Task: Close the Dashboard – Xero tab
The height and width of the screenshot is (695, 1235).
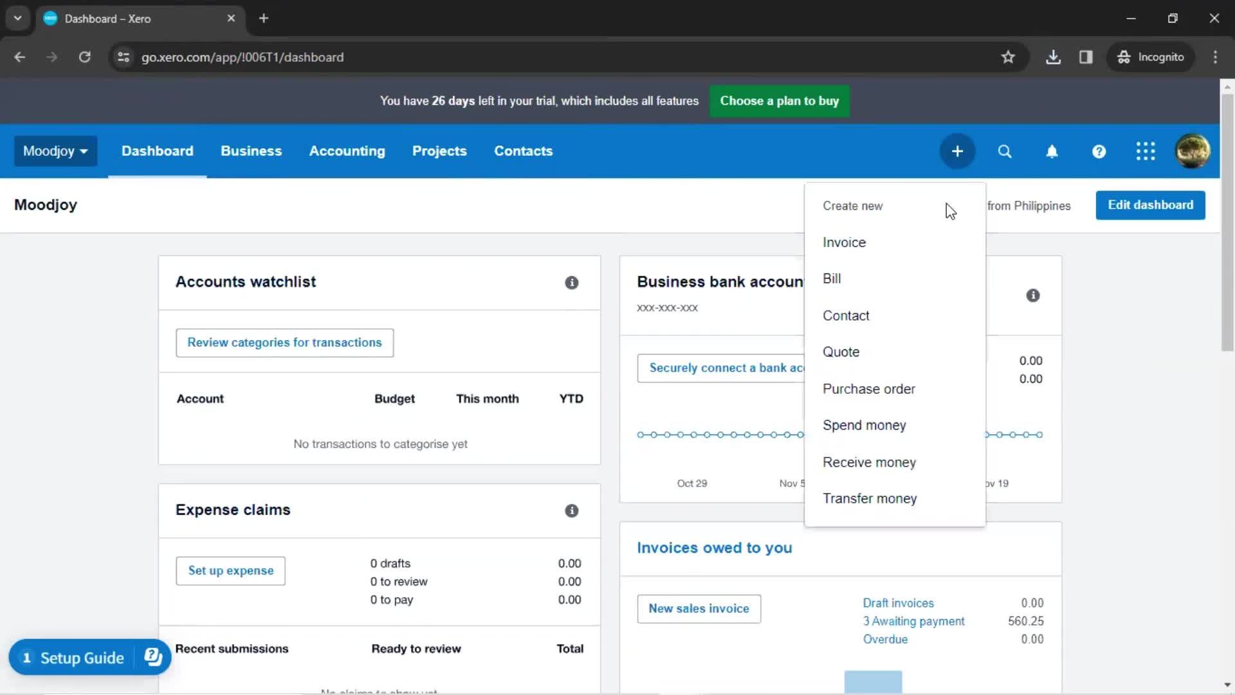Action: [231, 18]
